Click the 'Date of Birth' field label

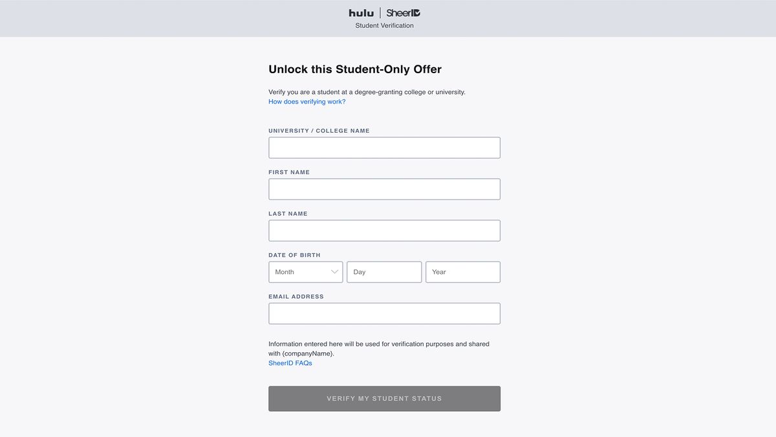pyautogui.click(x=295, y=254)
